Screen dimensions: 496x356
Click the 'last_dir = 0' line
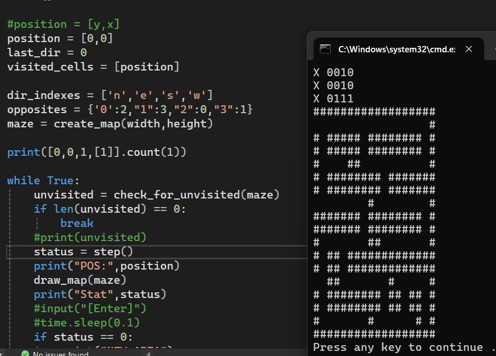(47, 52)
